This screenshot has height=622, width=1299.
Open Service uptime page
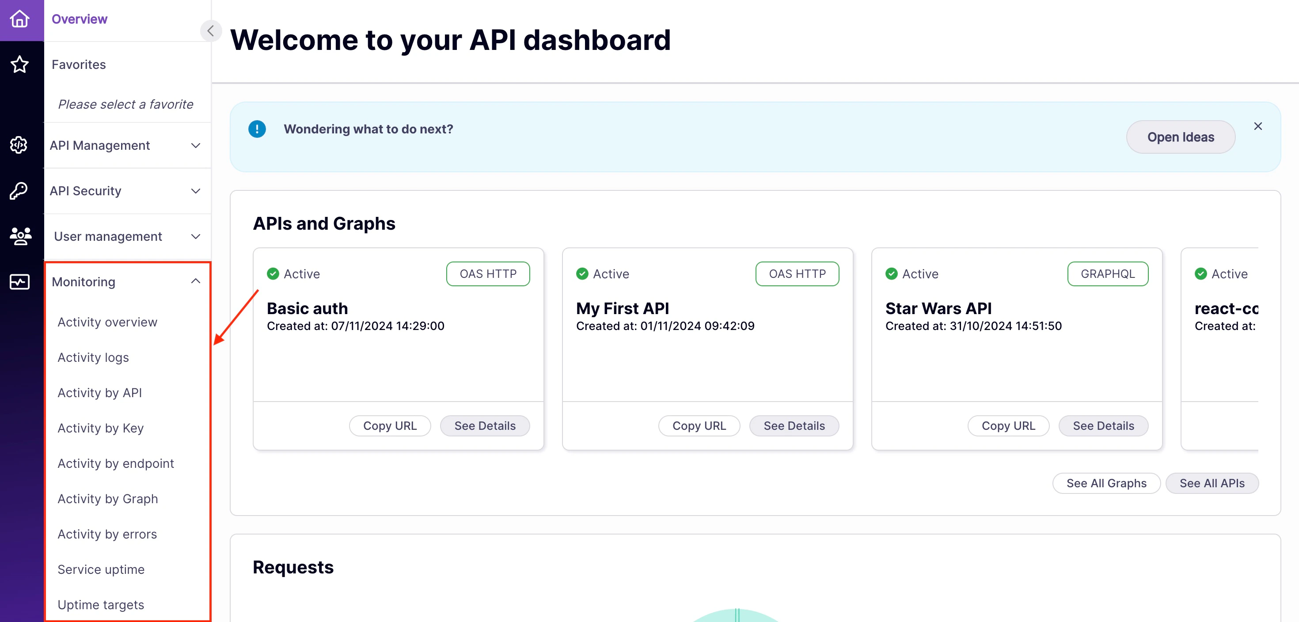click(101, 569)
